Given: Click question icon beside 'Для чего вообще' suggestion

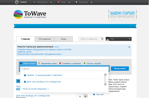Looking at the screenshot, I should (x=25, y=82).
